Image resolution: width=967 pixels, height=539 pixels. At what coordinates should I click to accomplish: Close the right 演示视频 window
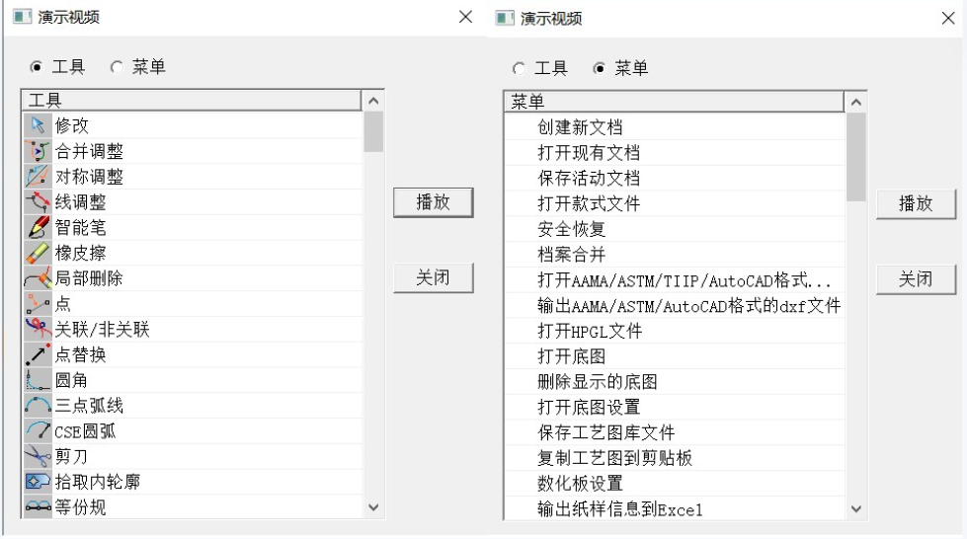948,18
